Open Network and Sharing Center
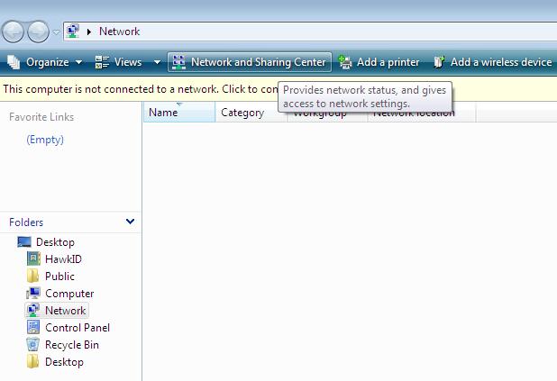 tap(250, 62)
